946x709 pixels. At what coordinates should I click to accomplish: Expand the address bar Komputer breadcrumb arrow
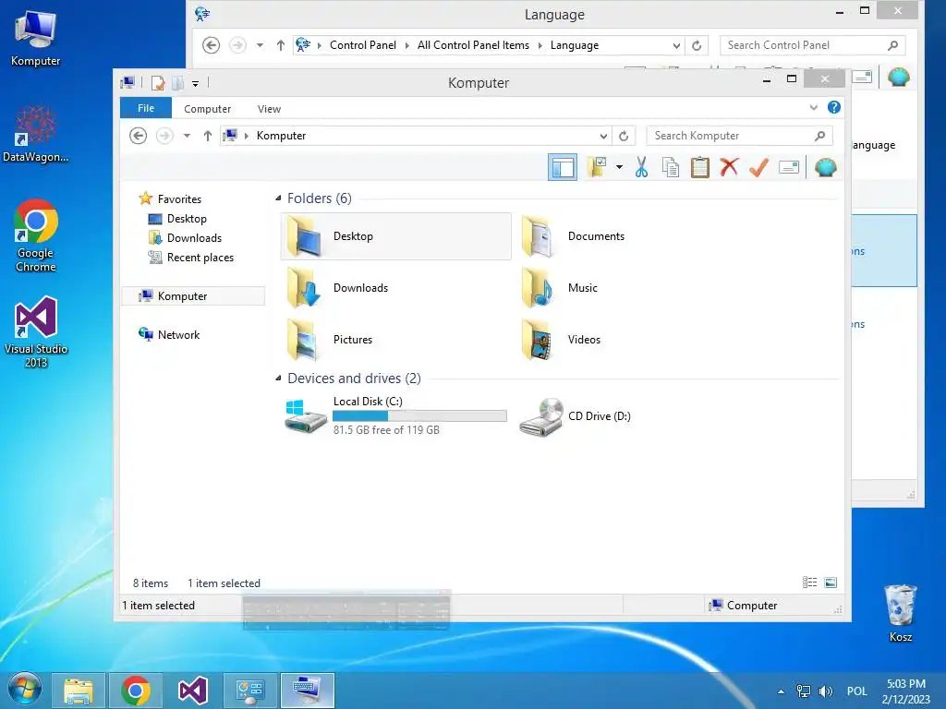point(246,136)
